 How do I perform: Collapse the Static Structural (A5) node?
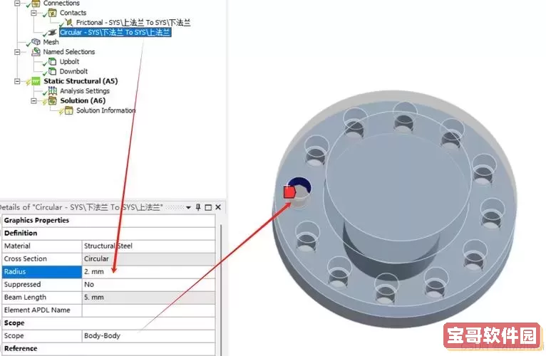click(x=17, y=81)
